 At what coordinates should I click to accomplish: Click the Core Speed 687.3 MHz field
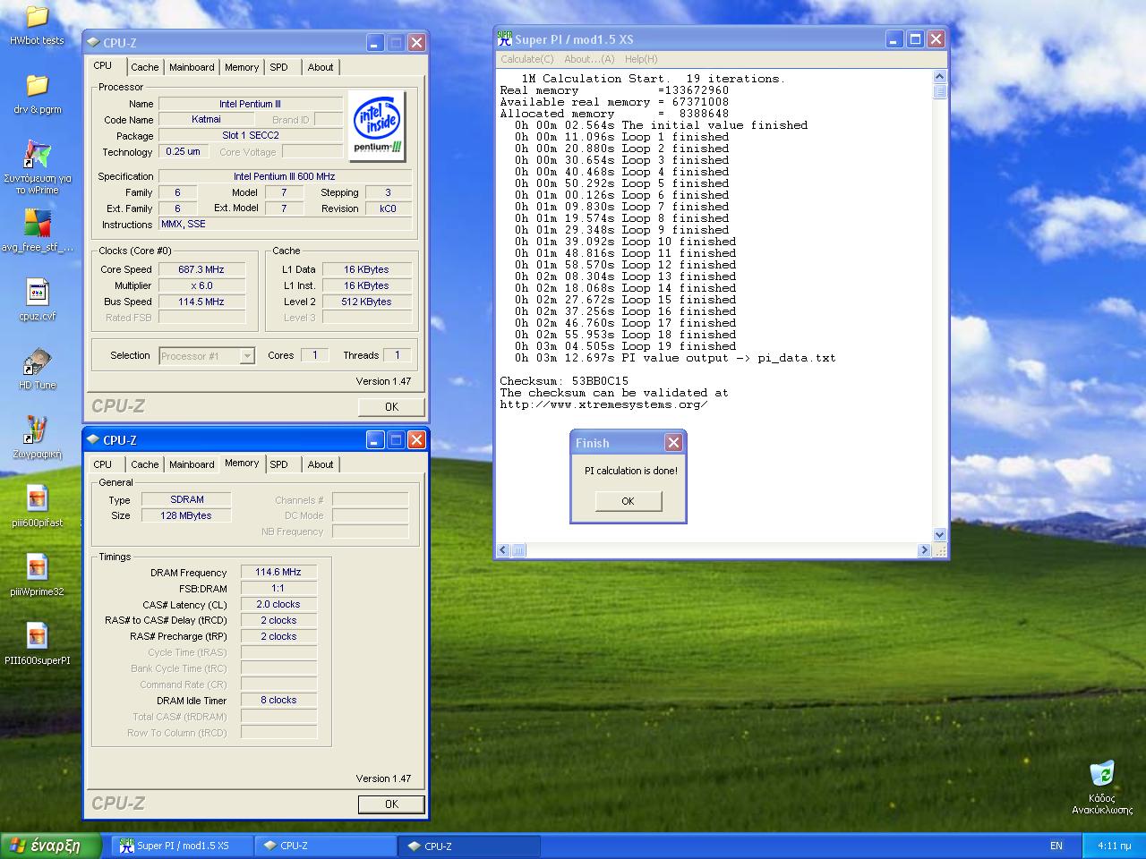201,269
